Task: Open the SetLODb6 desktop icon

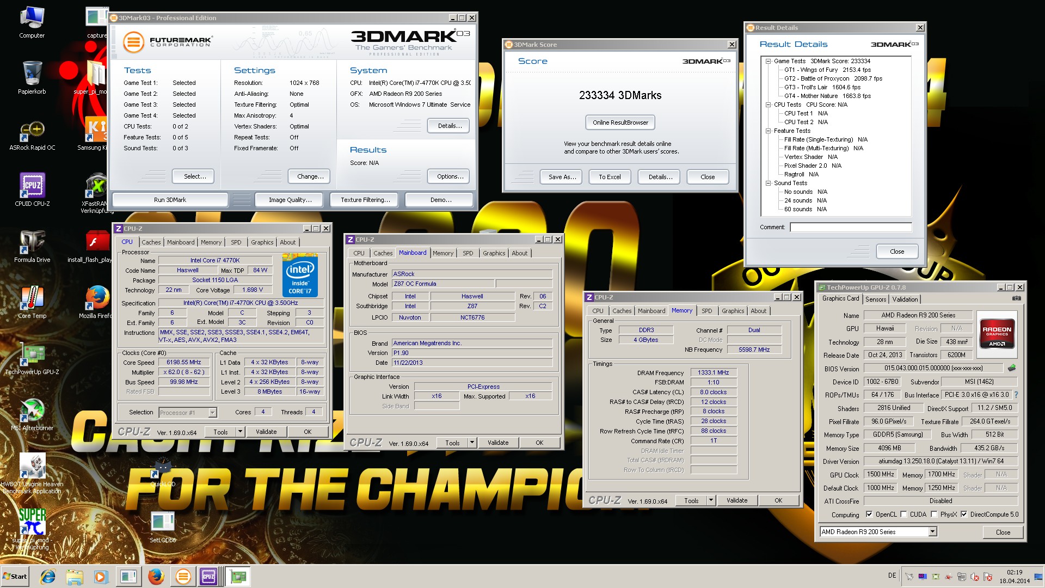Action: pos(163,527)
